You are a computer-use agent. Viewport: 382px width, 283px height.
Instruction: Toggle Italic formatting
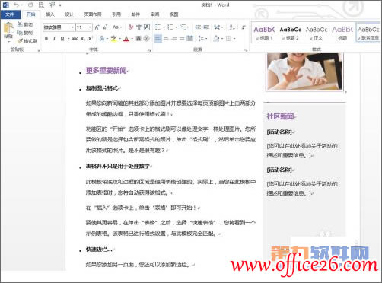point(54,39)
